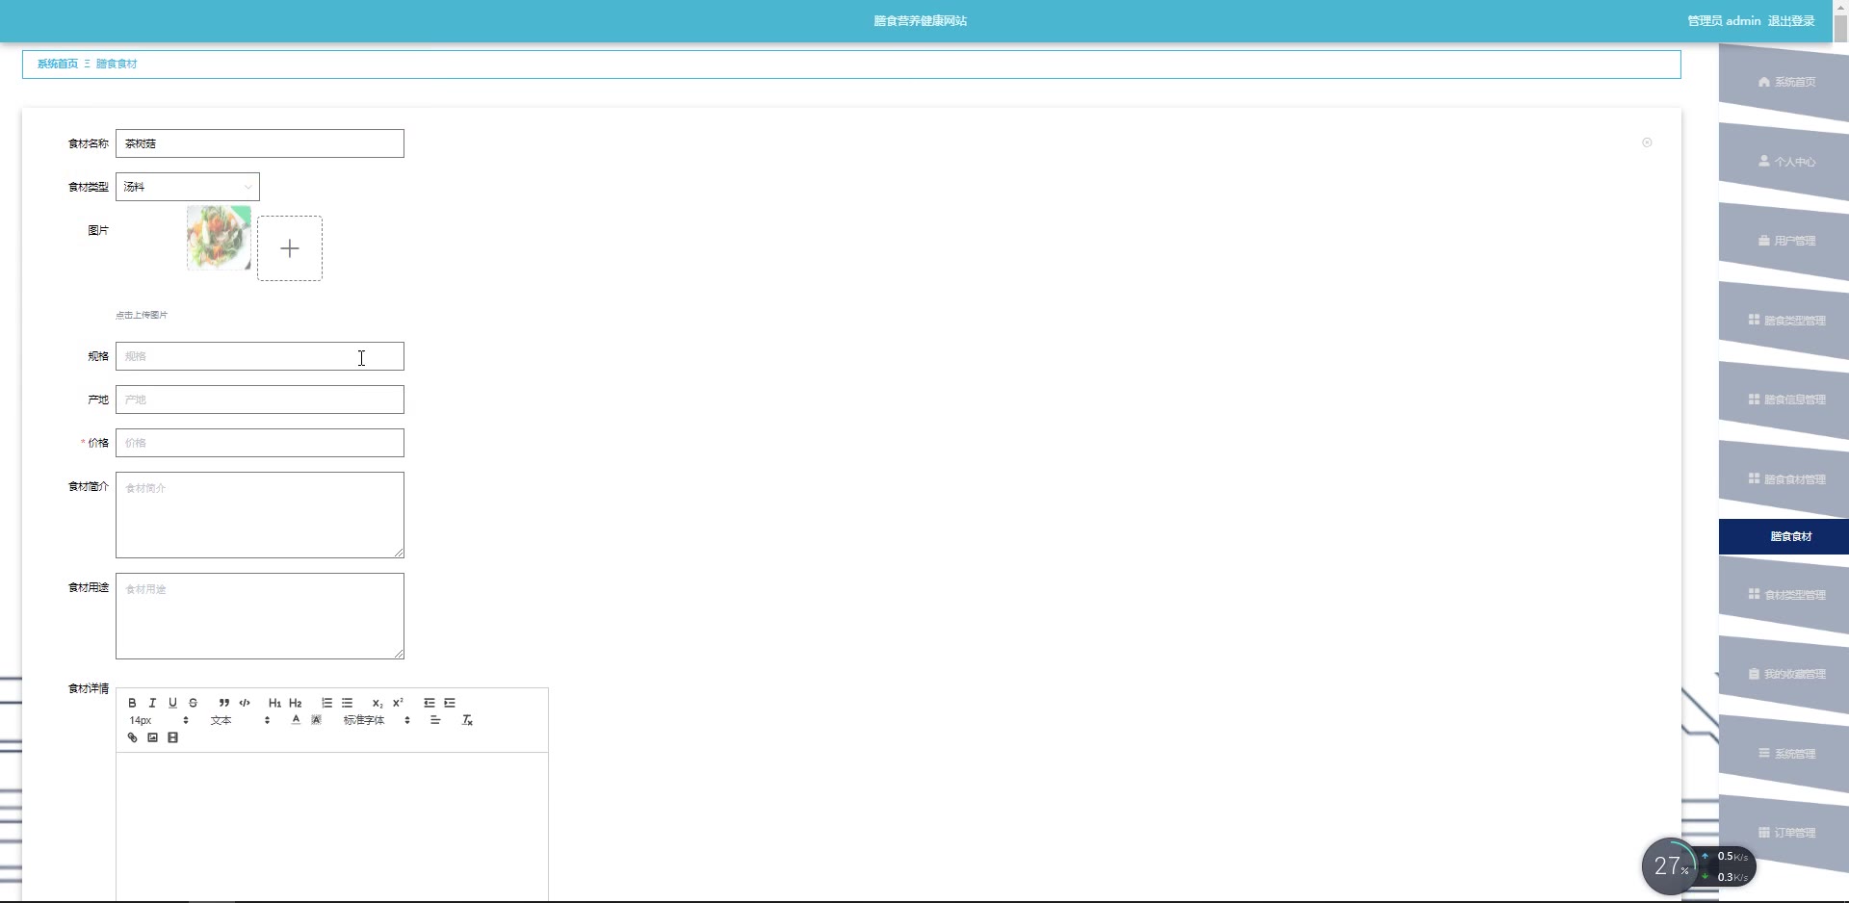Toggle bold formatting in editor
The width and height of the screenshot is (1849, 903).
[132, 703]
